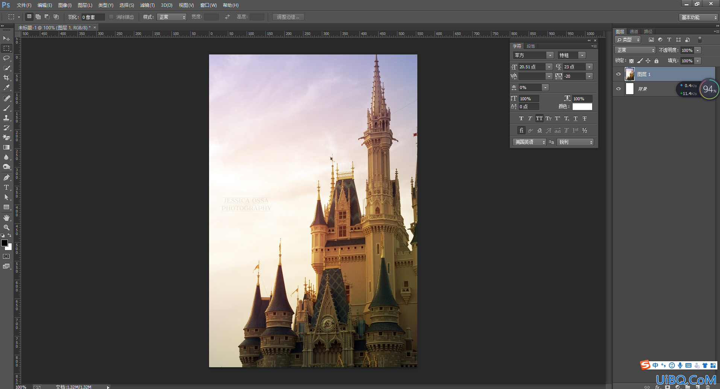Click the foreground color swatch

coord(5,243)
